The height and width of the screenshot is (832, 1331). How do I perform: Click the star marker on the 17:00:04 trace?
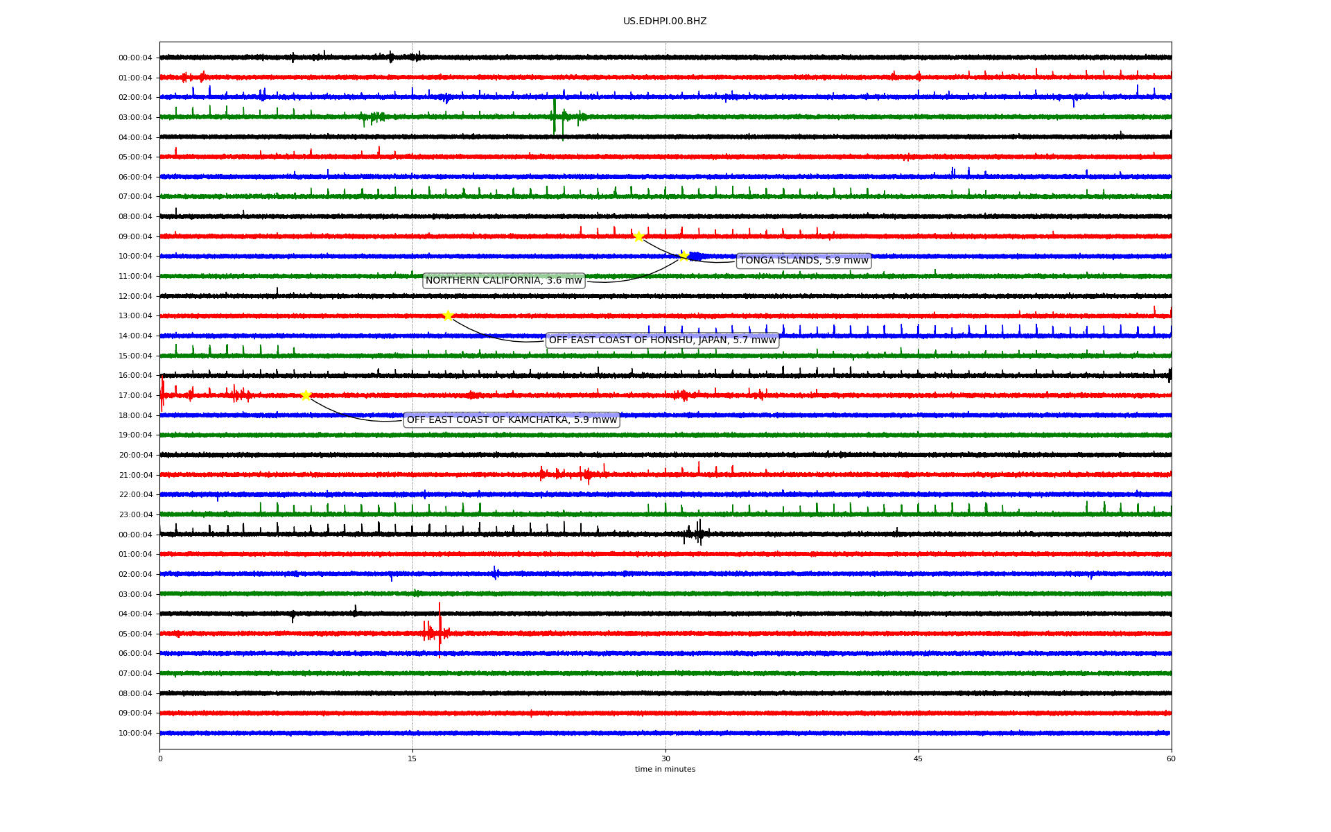306,395
